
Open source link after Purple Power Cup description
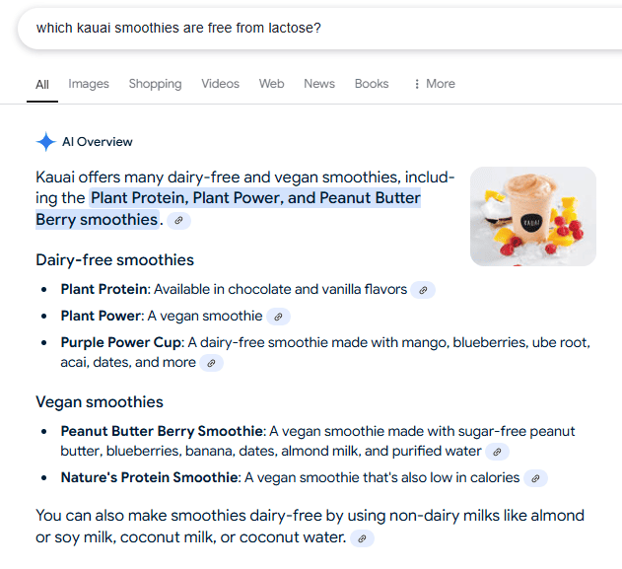coord(211,363)
